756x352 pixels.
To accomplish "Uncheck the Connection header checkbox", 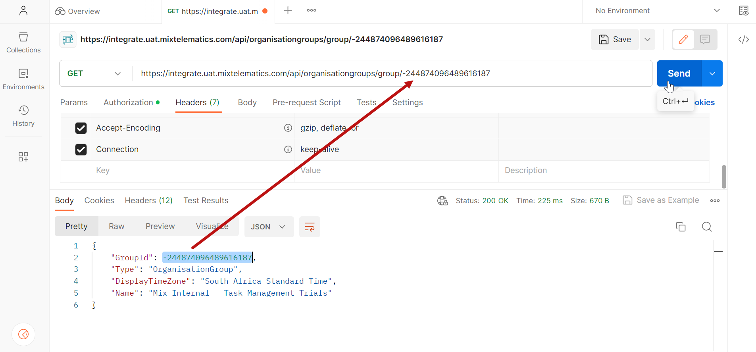I will [x=81, y=149].
